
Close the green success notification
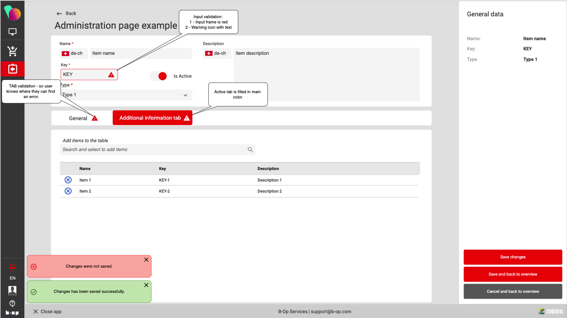point(146,285)
